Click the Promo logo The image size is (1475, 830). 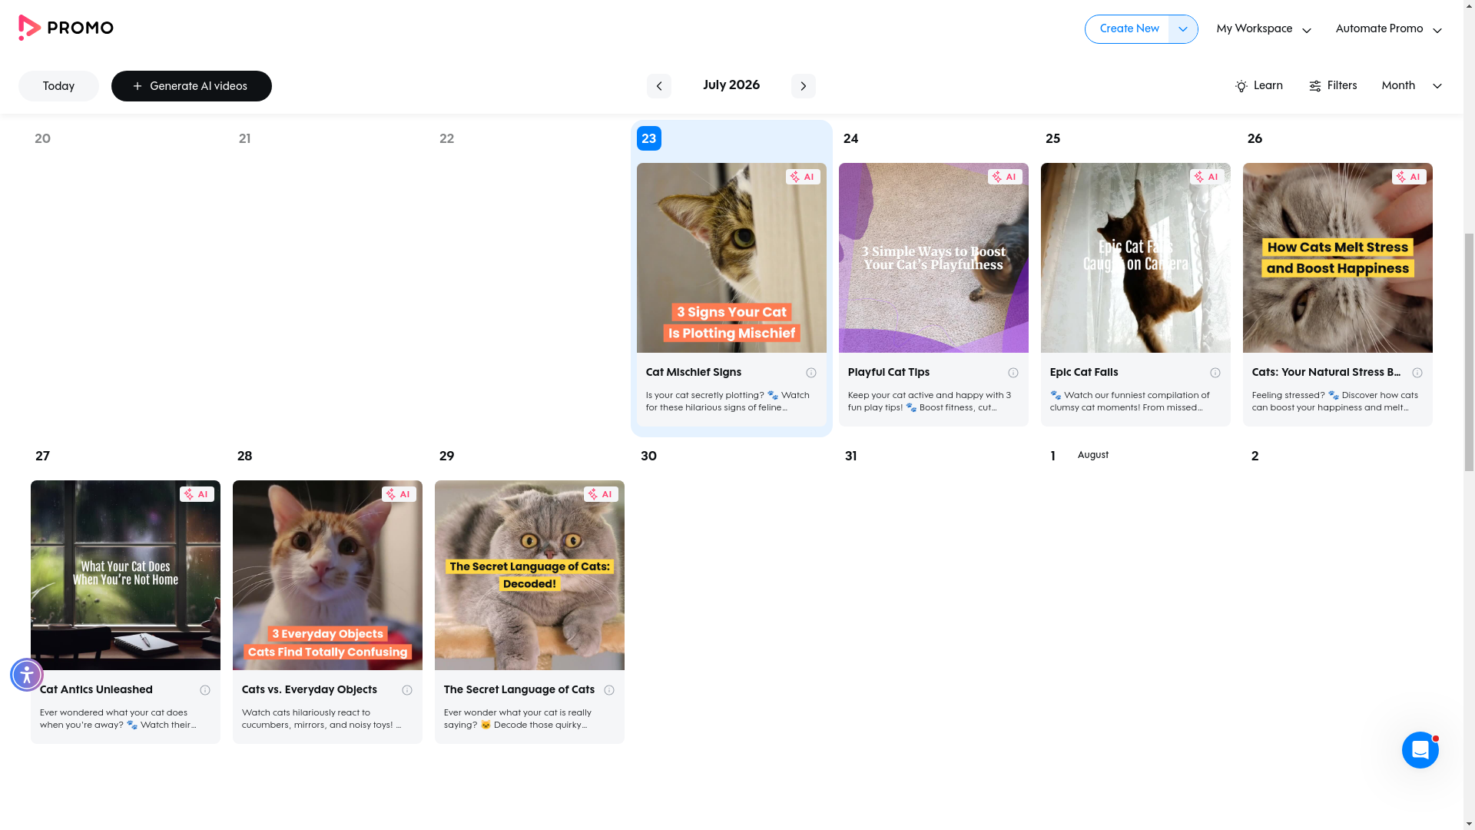pyautogui.click(x=66, y=28)
